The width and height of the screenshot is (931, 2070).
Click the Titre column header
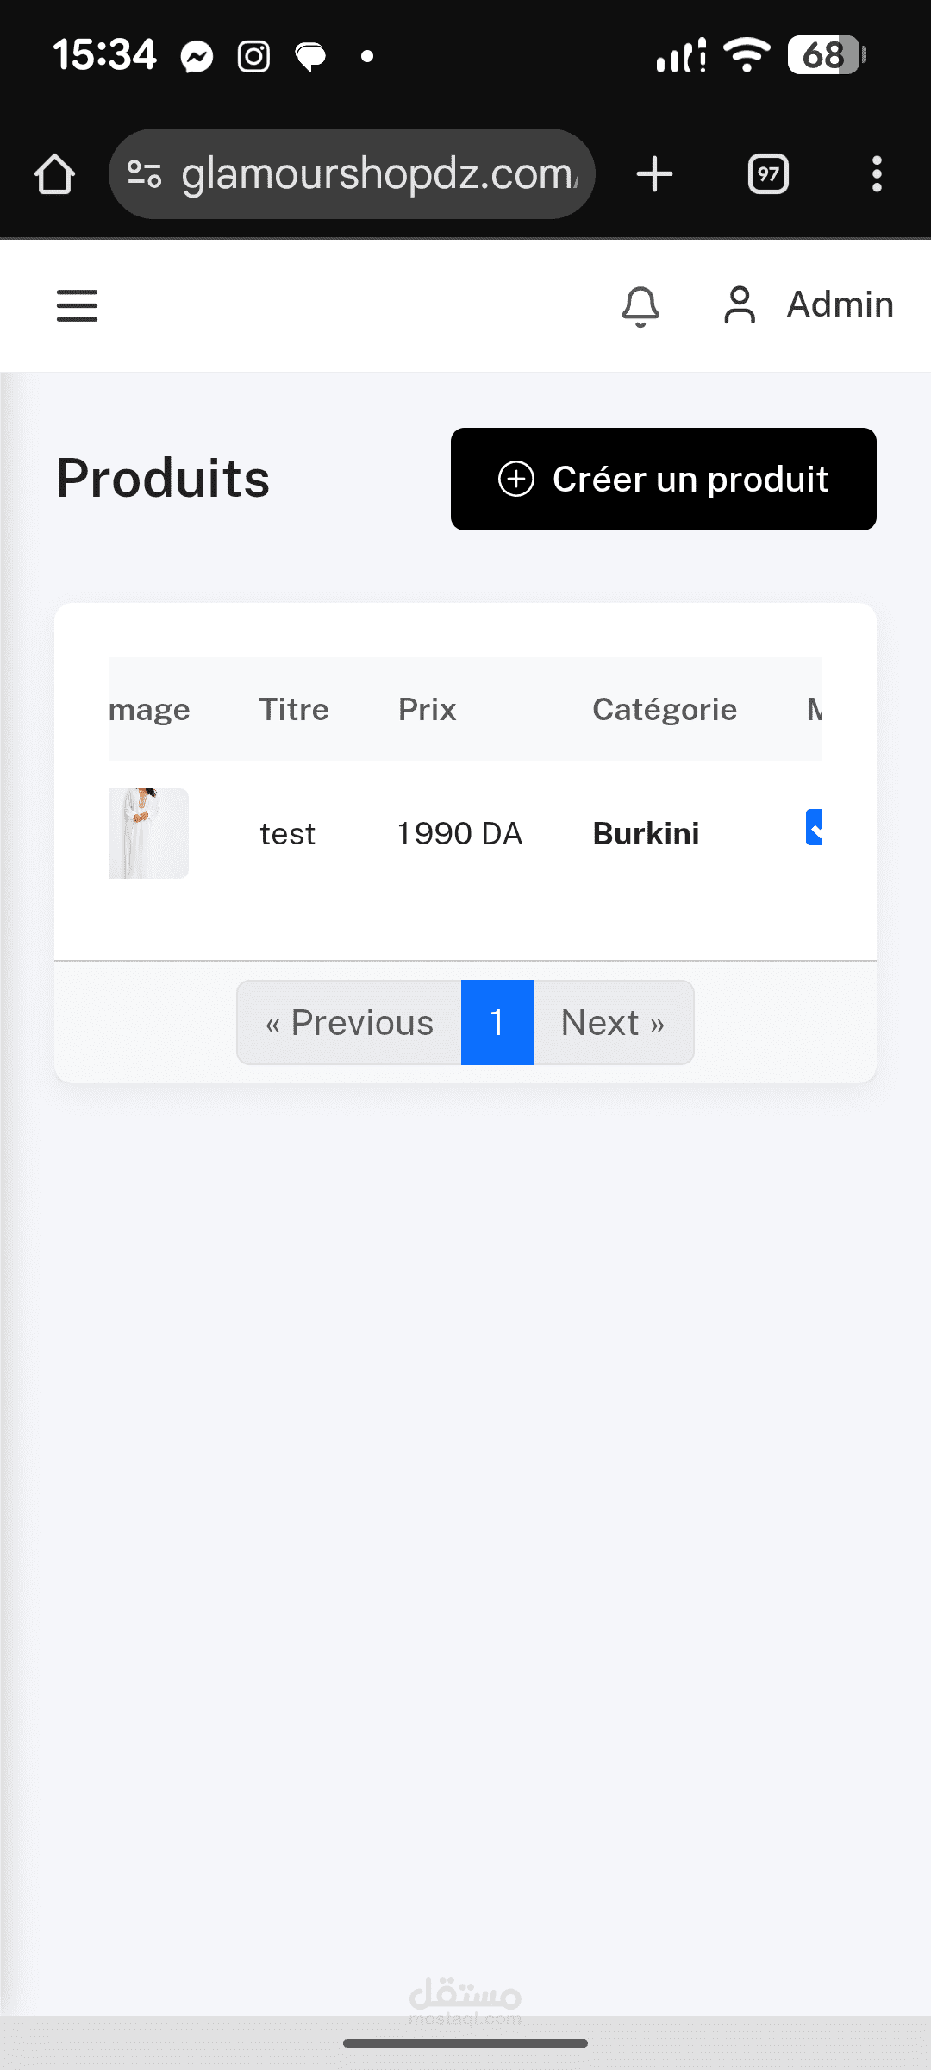[x=294, y=710]
